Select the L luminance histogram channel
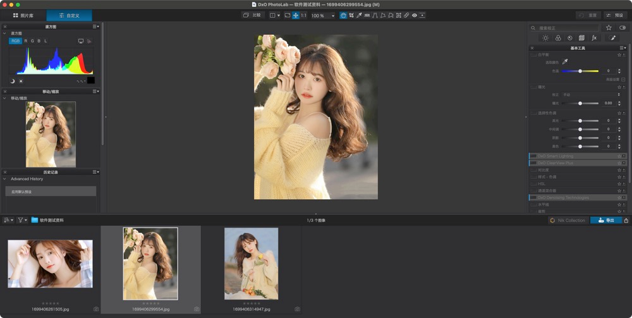This screenshot has height=318, width=632. (46, 40)
